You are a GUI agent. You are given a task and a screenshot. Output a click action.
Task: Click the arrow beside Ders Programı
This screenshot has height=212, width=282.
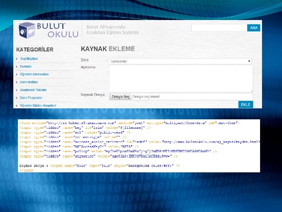click(17, 98)
